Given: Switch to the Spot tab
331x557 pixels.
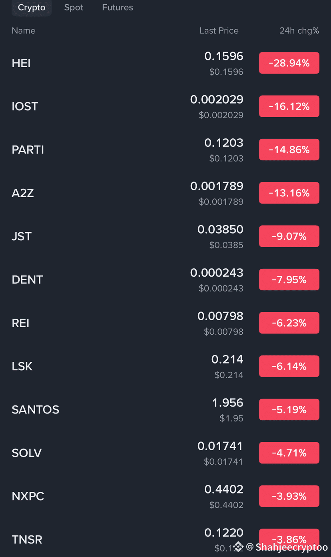Looking at the screenshot, I should (74, 8).
